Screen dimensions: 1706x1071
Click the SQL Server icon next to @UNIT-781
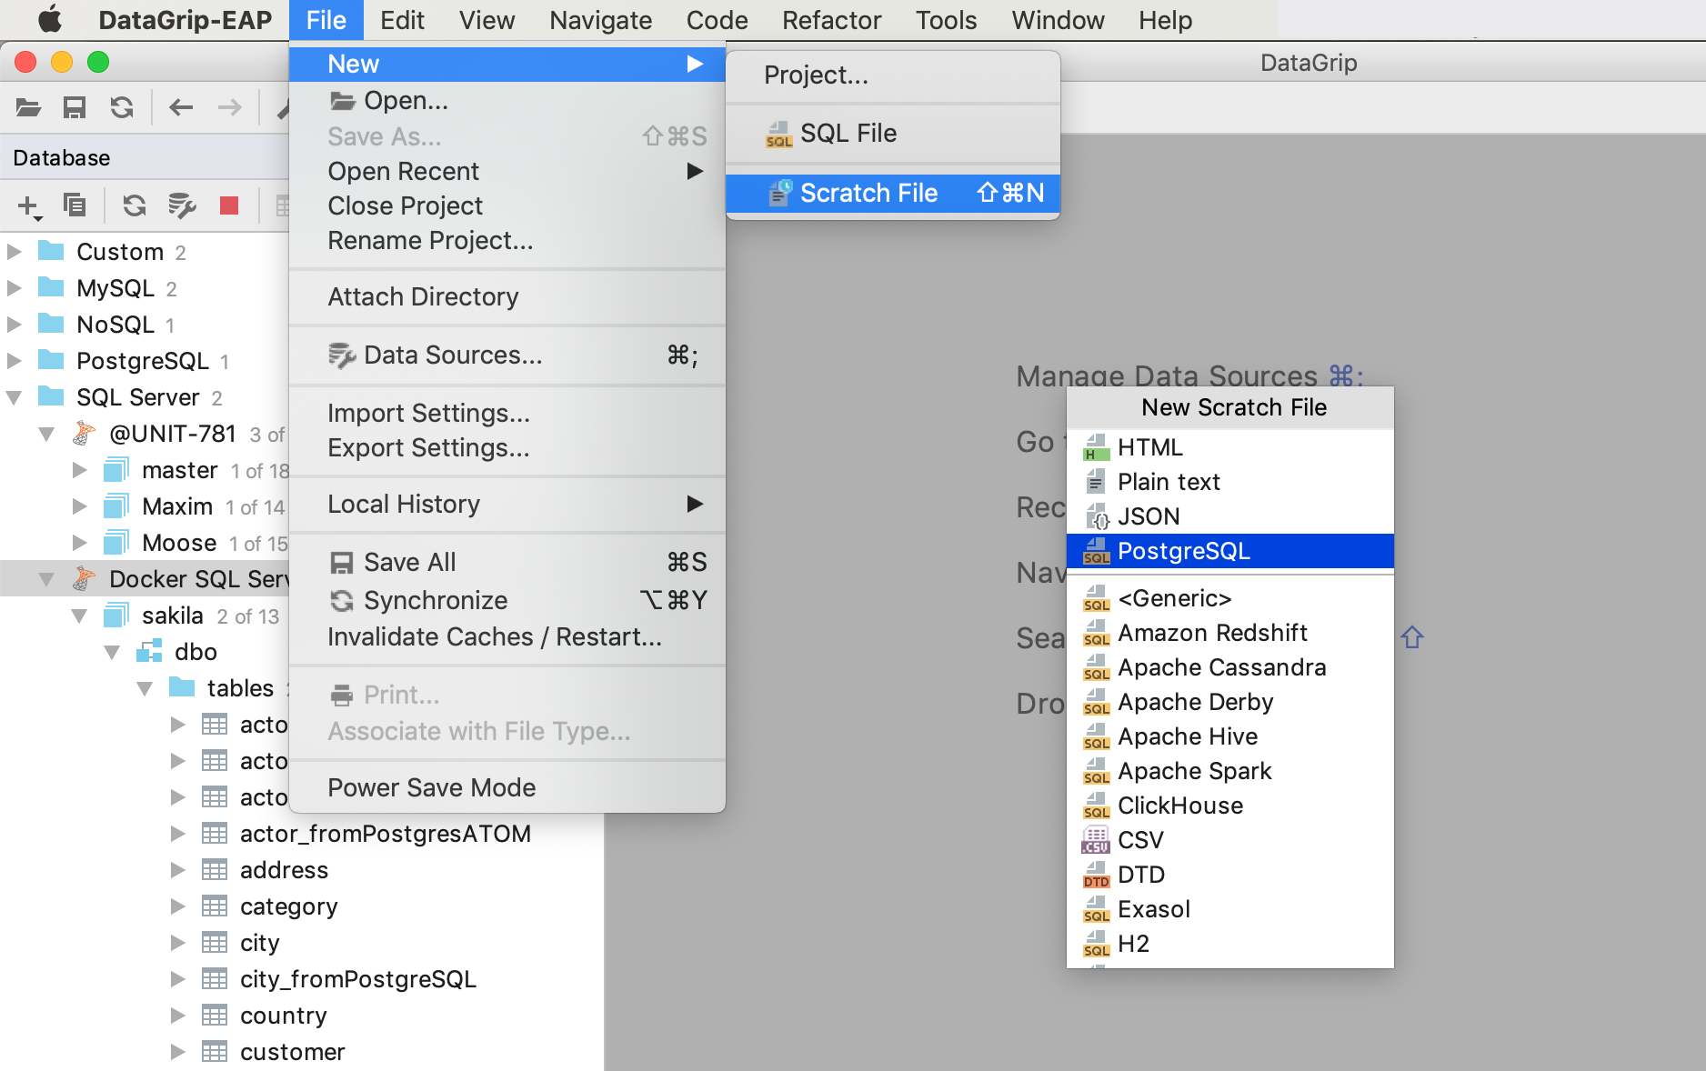(85, 434)
